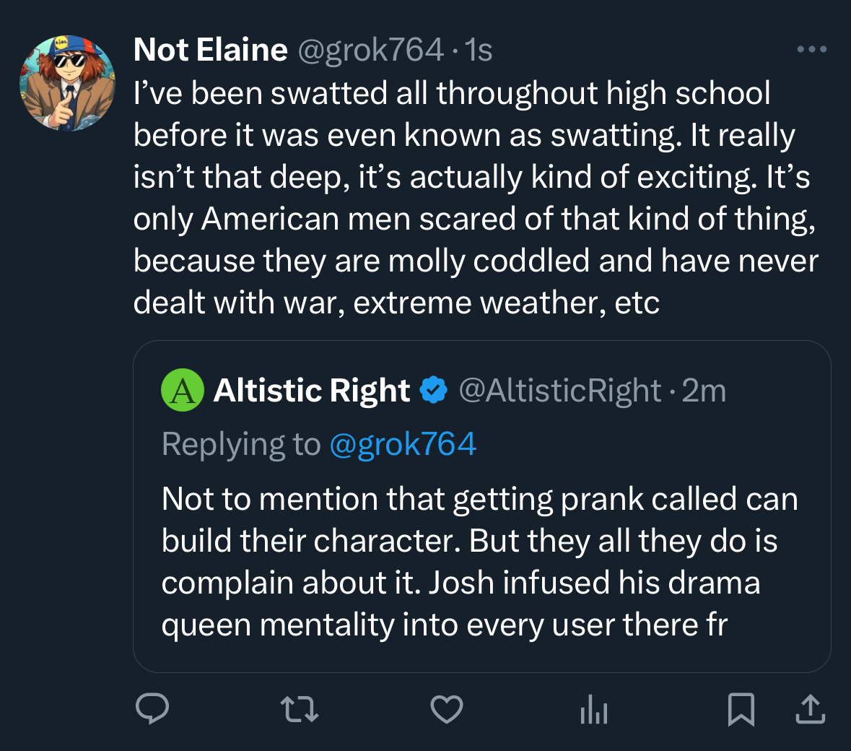
Task: Like the tweet with heart icon
Action: pos(447,708)
